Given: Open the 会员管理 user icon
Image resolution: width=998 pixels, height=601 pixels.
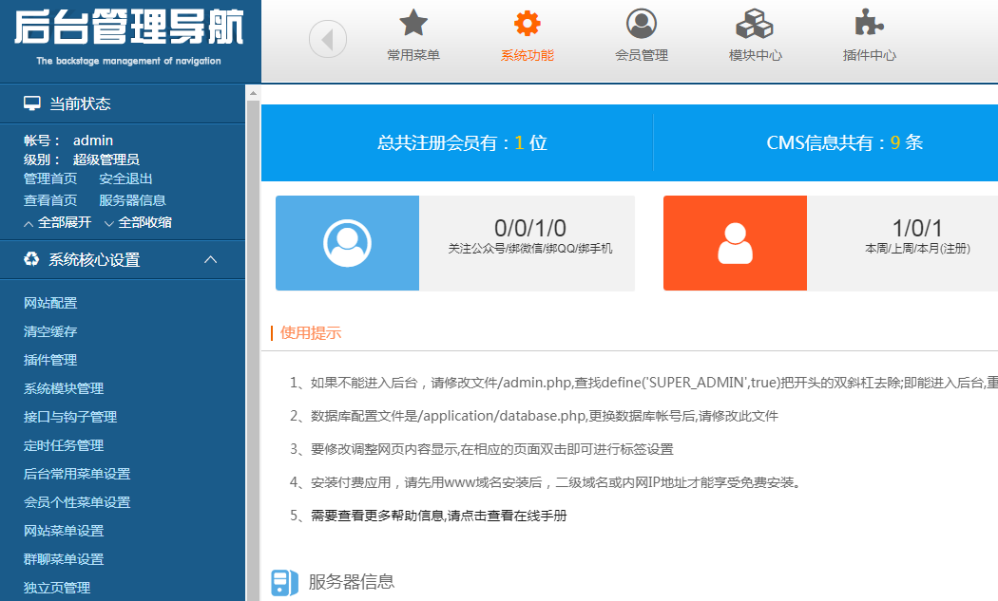Looking at the screenshot, I should (642, 23).
